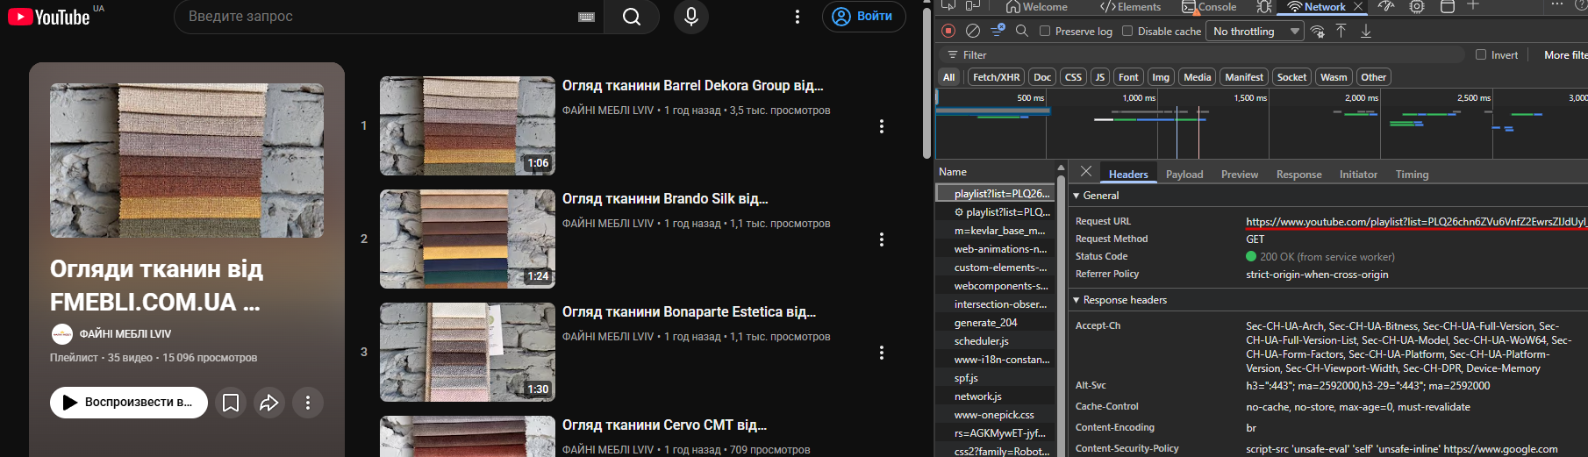Open the Bonaparte Estetica video thumbnail
The width and height of the screenshot is (1588, 457).
(468, 353)
